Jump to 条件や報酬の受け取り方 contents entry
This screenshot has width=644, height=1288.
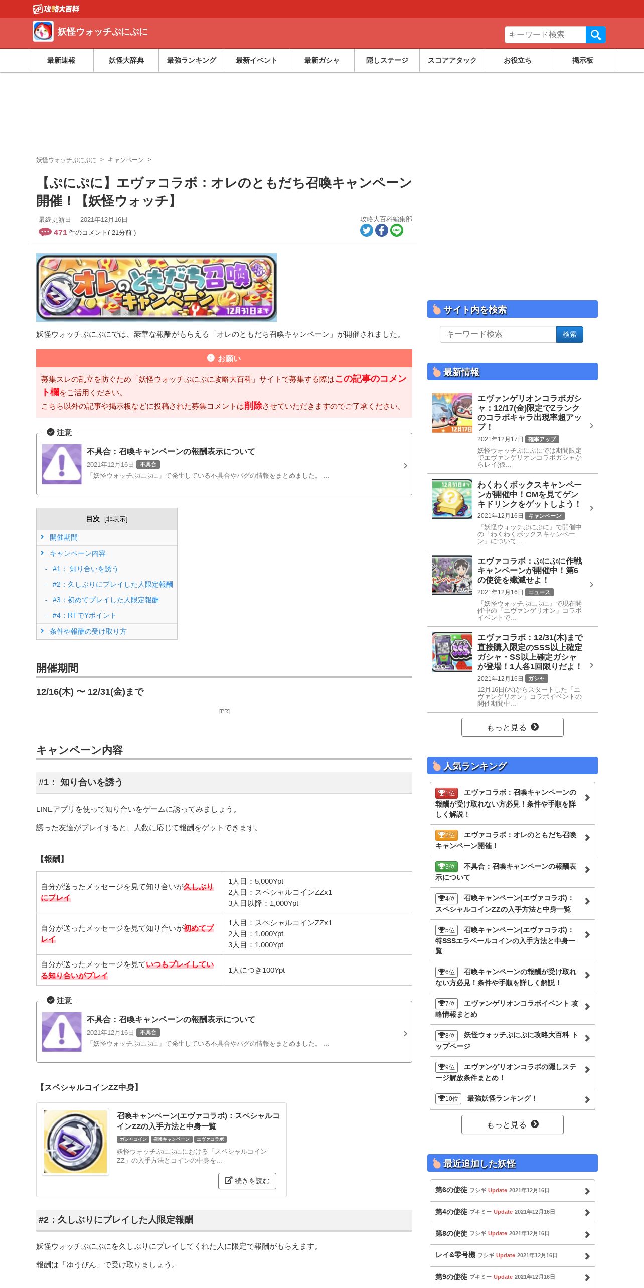tap(88, 631)
